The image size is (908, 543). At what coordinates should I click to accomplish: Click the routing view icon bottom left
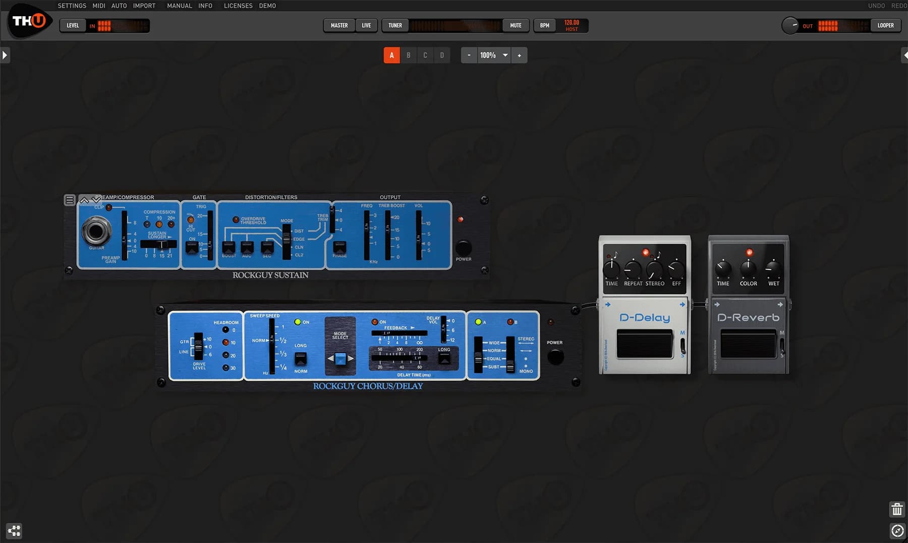click(x=14, y=531)
